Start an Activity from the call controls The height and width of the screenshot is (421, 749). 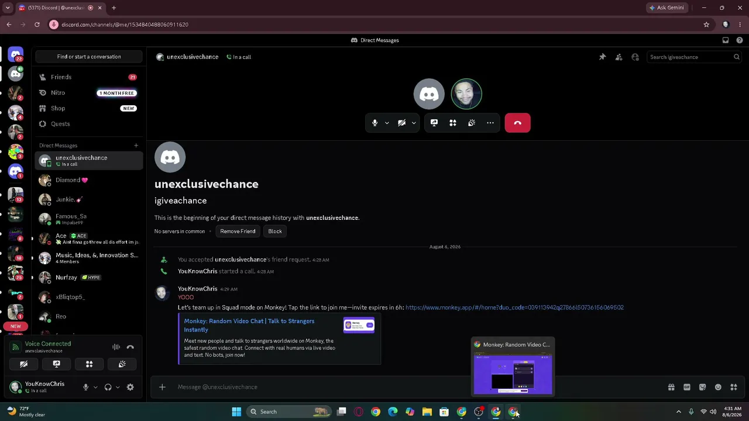click(x=453, y=123)
